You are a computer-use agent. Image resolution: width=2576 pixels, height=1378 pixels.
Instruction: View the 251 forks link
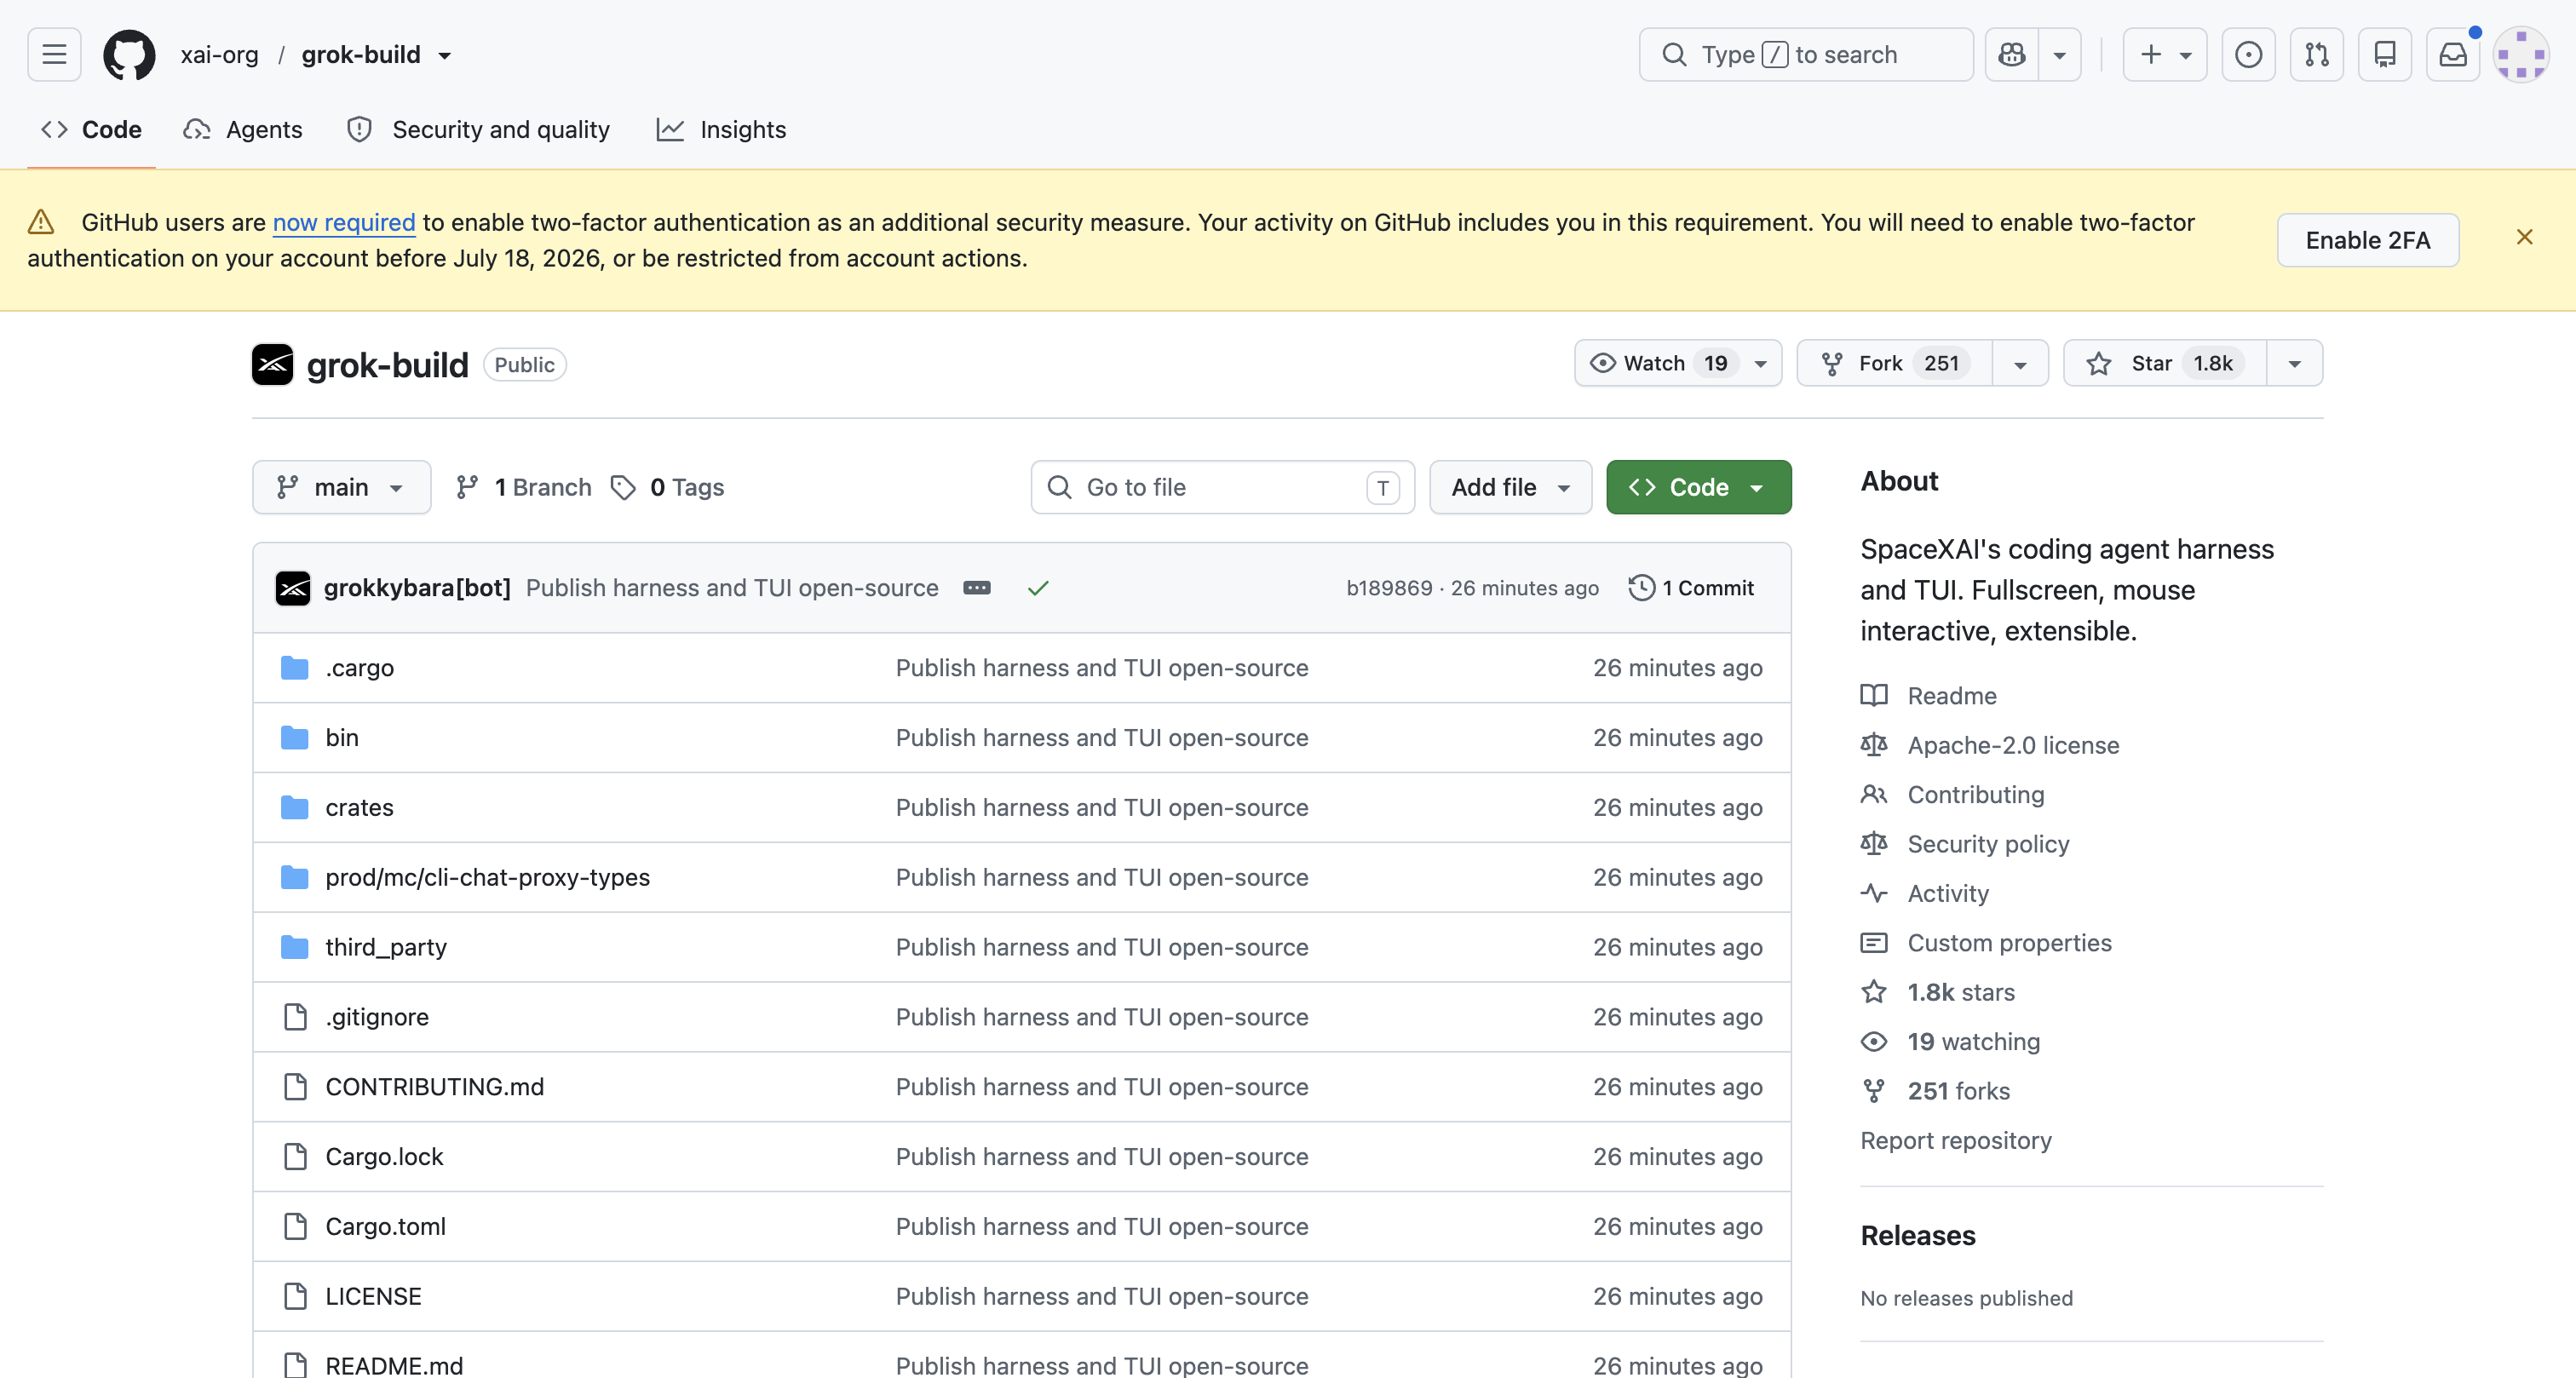point(1935,1091)
